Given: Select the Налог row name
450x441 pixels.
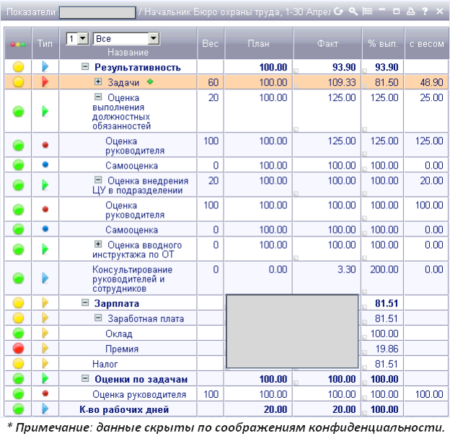Looking at the screenshot, I should [x=105, y=364].
